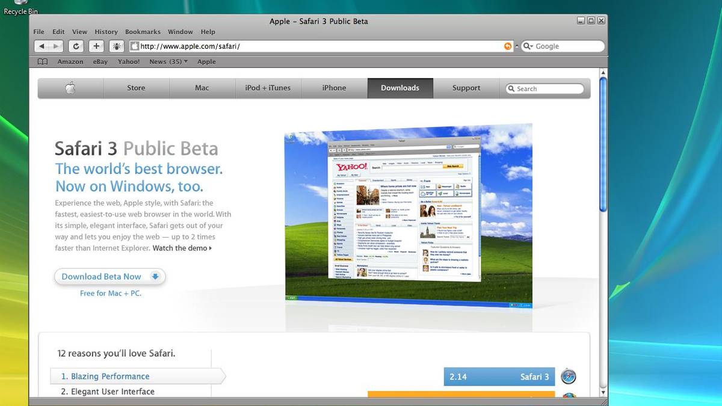
Task: Click the Apple logo in site navigation
Action: tap(70, 88)
